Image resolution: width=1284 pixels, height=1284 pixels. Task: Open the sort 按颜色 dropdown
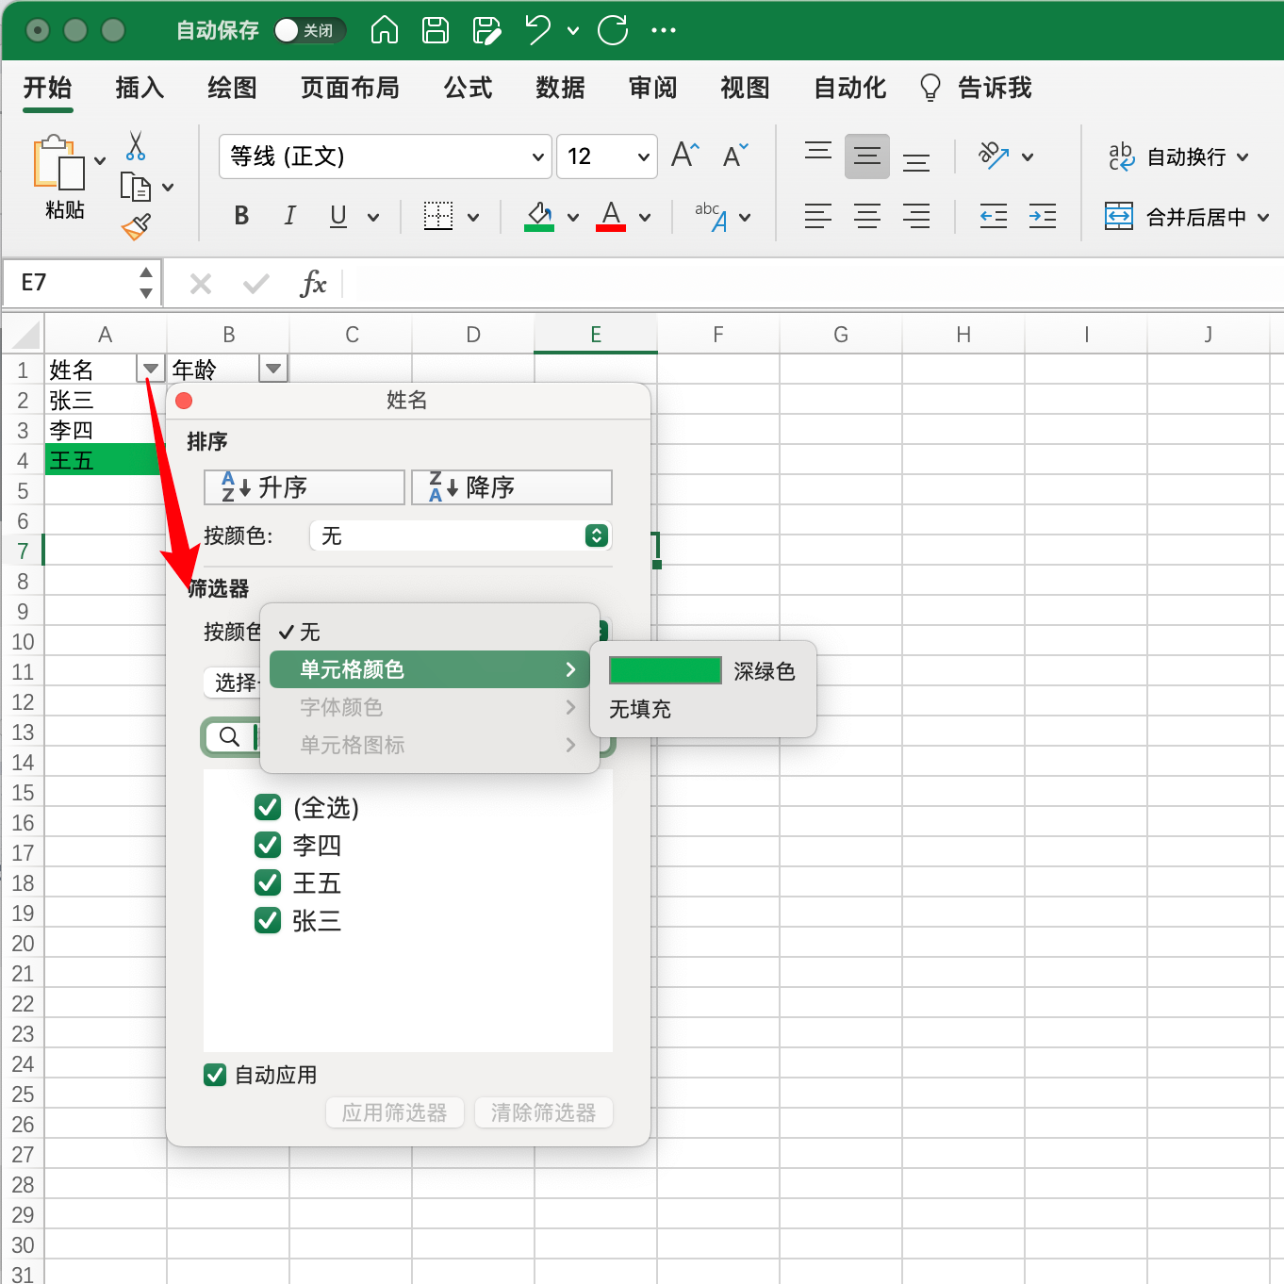click(x=596, y=536)
